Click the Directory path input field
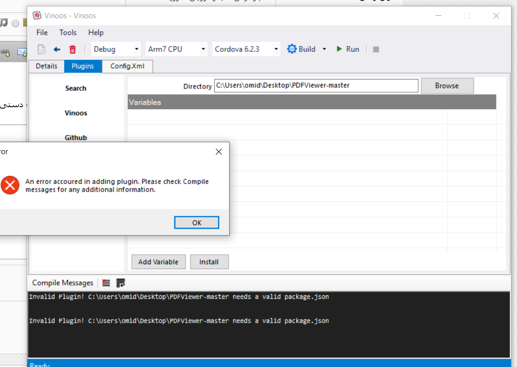Viewport: 517px width, 367px height. [x=316, y=86]
